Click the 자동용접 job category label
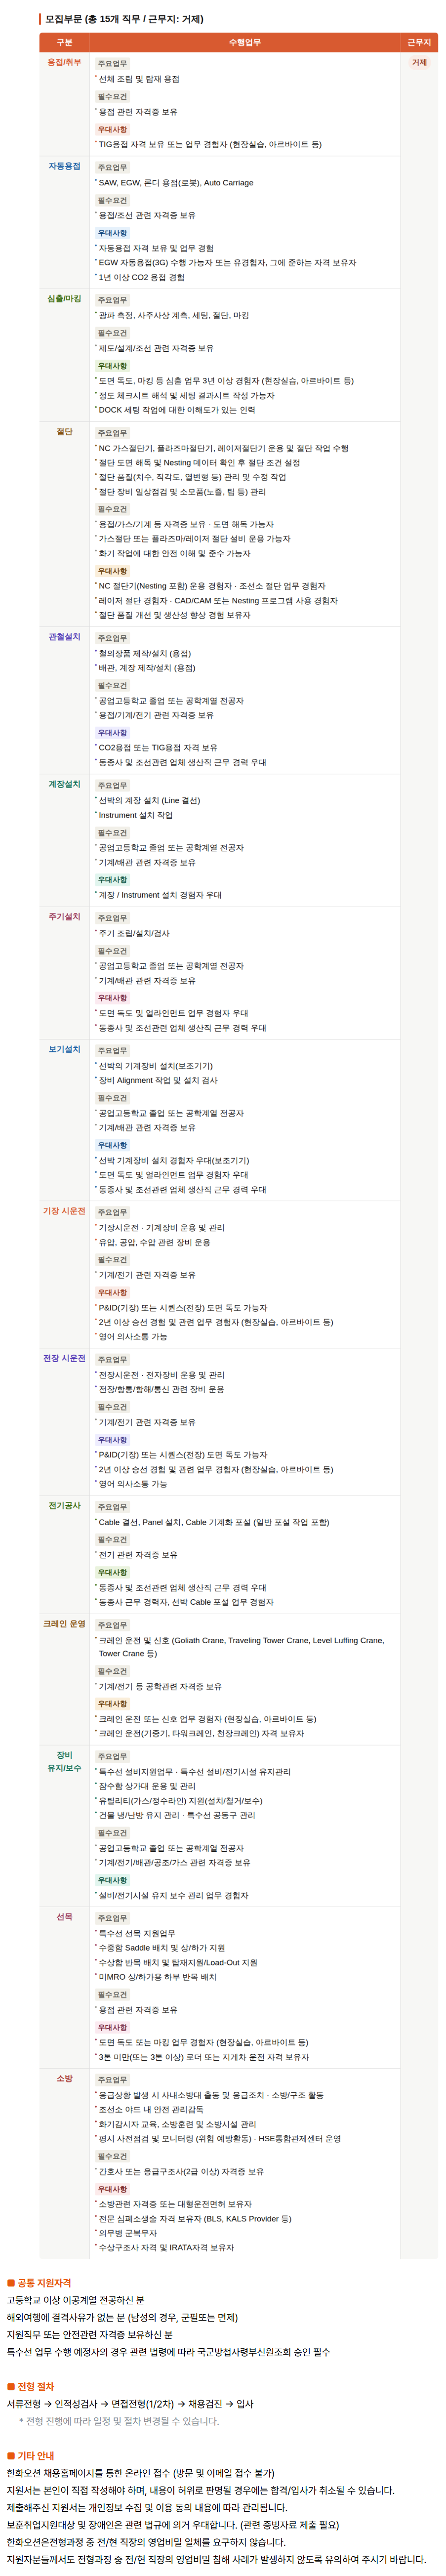This screenshot has height=2576, width=446. pyautogui.click(x=64, y=166)
